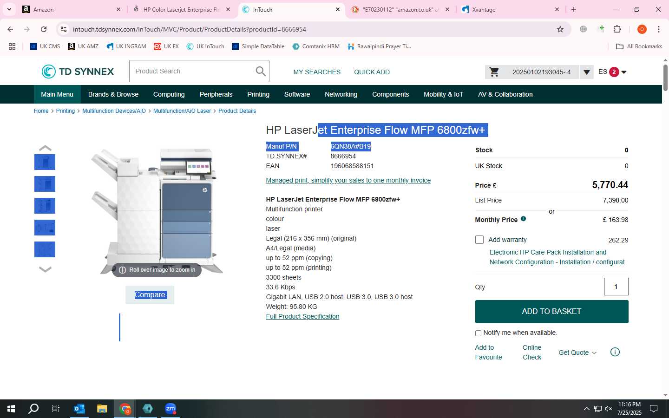Open File Explorer from the taskbar
Screen dimensions: 669x418
coord(102,409)
